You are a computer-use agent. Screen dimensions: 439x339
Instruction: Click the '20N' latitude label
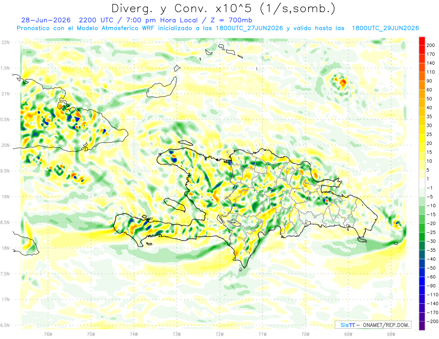pyautogui.click(x=5, y=145)
